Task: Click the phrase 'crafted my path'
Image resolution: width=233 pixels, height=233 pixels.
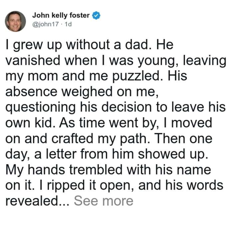Action: pyautogui.click(x=99, y=139)
